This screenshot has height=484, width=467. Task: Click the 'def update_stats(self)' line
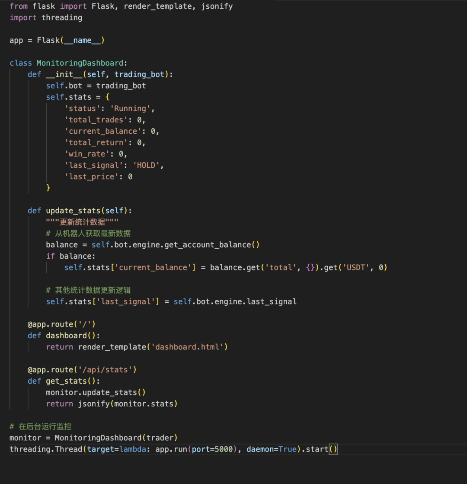[x=80, y=211]
